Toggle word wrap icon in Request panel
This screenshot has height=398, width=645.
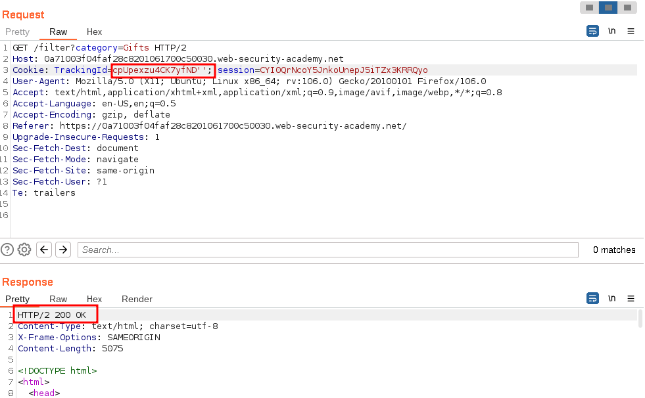[592, 32]
